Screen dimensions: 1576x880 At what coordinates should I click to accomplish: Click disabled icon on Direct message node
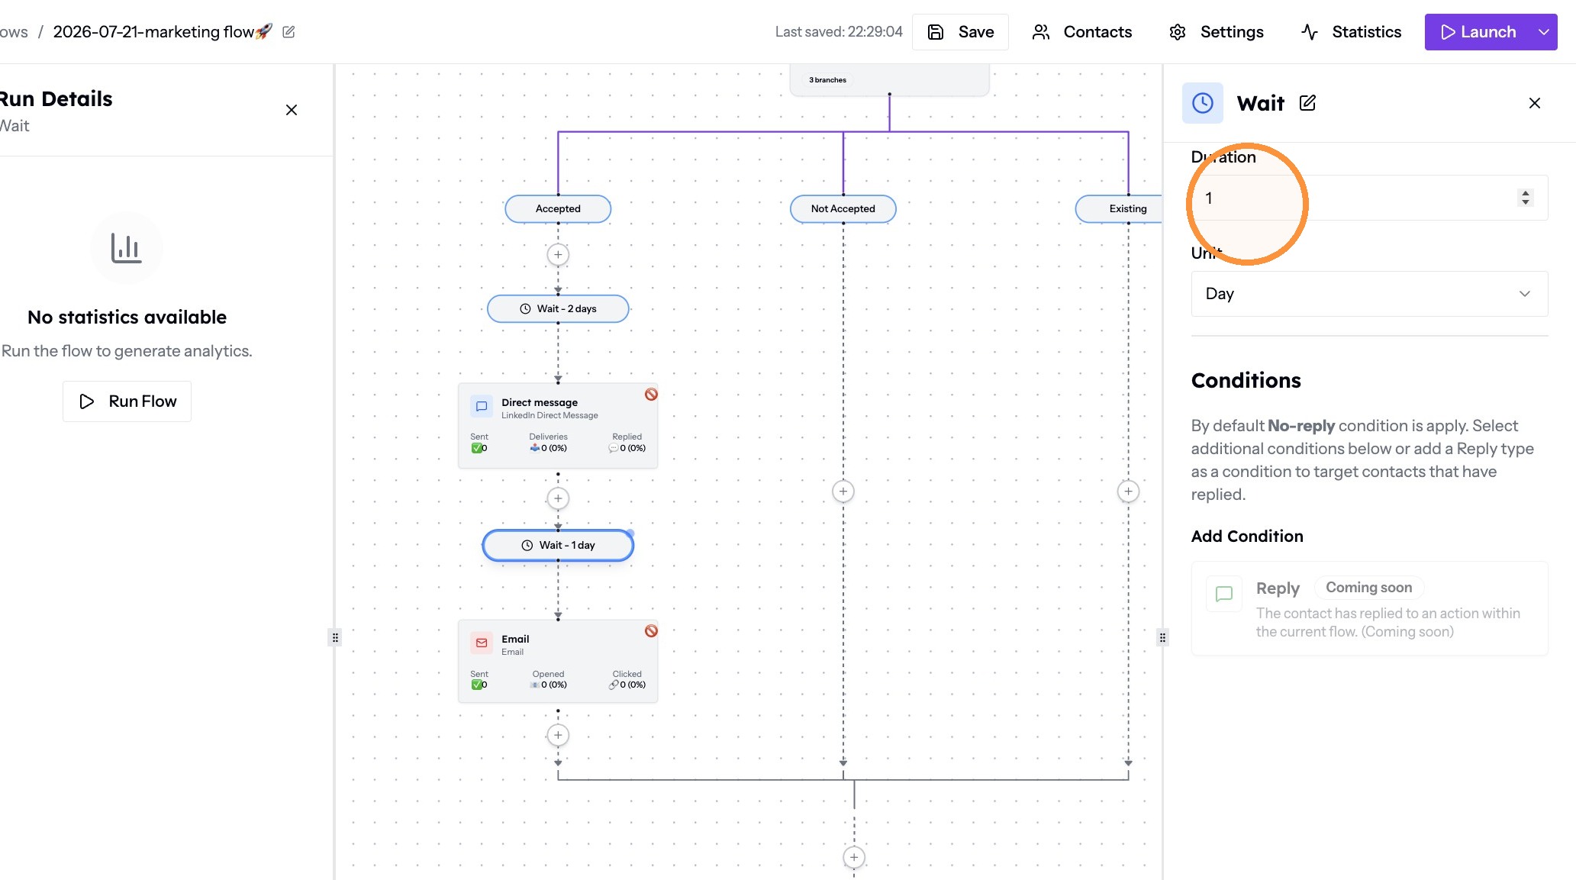click(651, 395)
